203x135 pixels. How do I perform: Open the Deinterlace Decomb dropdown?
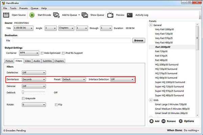(34, 80)
